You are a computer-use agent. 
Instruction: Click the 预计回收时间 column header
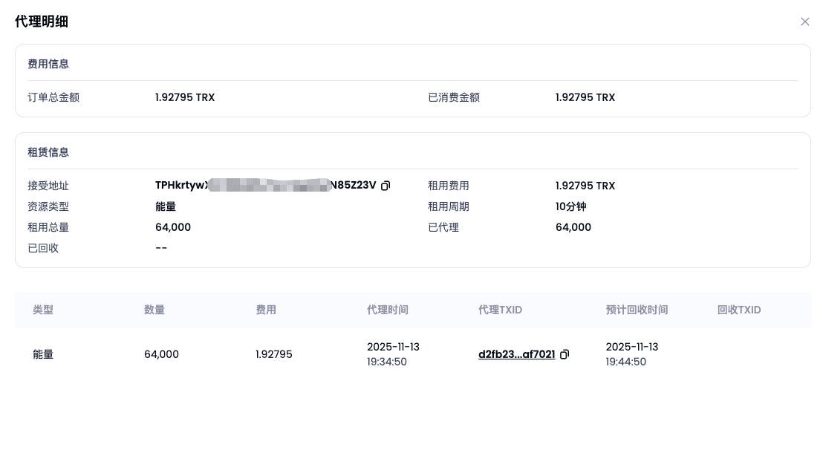tap(637, 310)
